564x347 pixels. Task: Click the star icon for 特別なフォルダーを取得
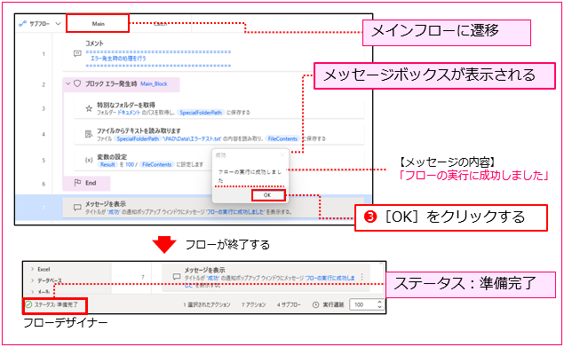(x=89, y=108)
